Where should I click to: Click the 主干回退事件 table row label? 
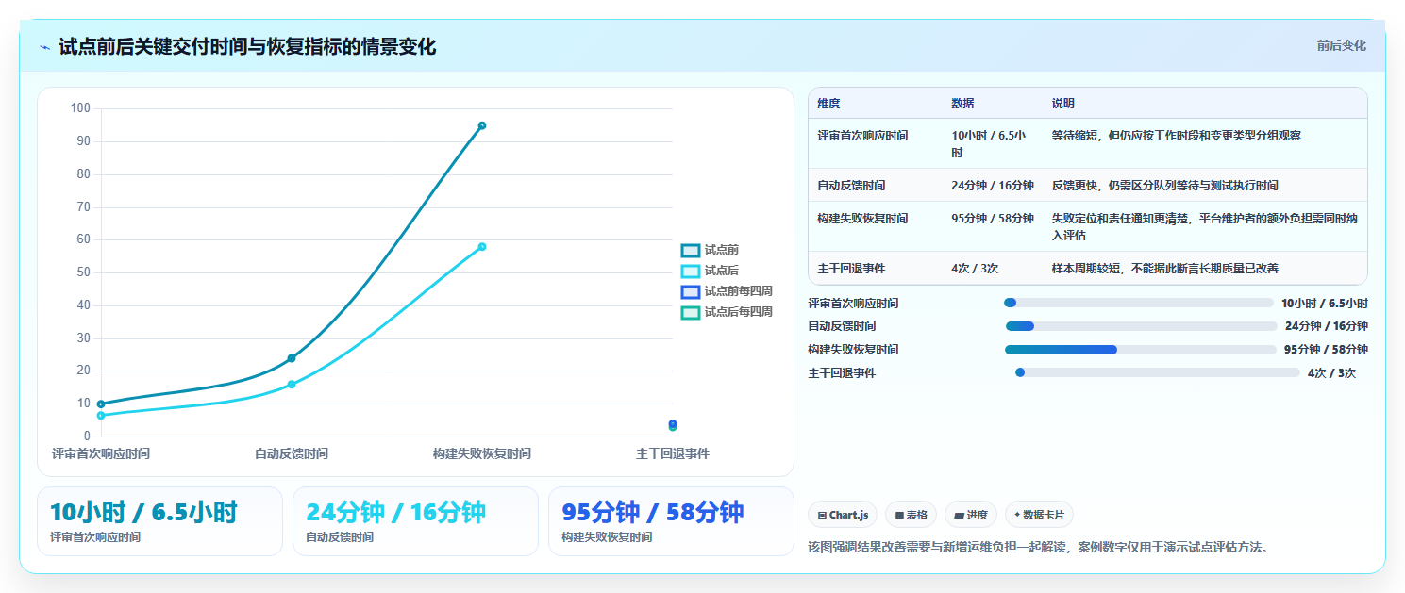click(x=851, y=269)
